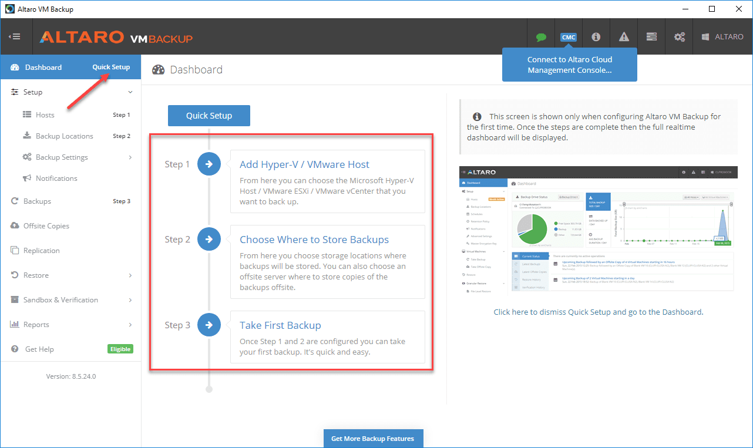753x448 pixels.
Task: Maximize the Altaro VM Backup window
Action: pos(712,9)
